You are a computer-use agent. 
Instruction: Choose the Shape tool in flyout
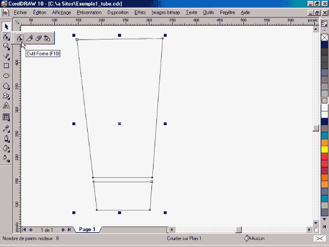pyautogui.click(x=20, y=38)
